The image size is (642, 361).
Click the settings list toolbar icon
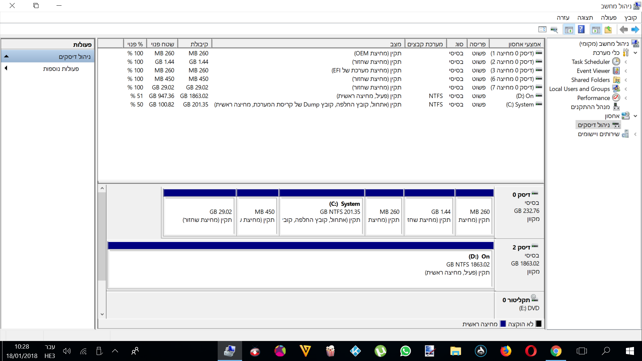coord(542,30)
